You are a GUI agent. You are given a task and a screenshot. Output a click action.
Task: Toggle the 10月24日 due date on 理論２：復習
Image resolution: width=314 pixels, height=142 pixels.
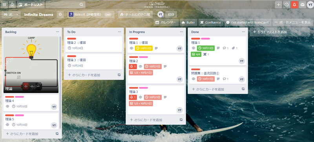75,48
